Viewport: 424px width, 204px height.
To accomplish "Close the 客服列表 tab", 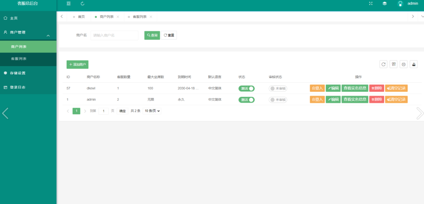I will [151, 17].
